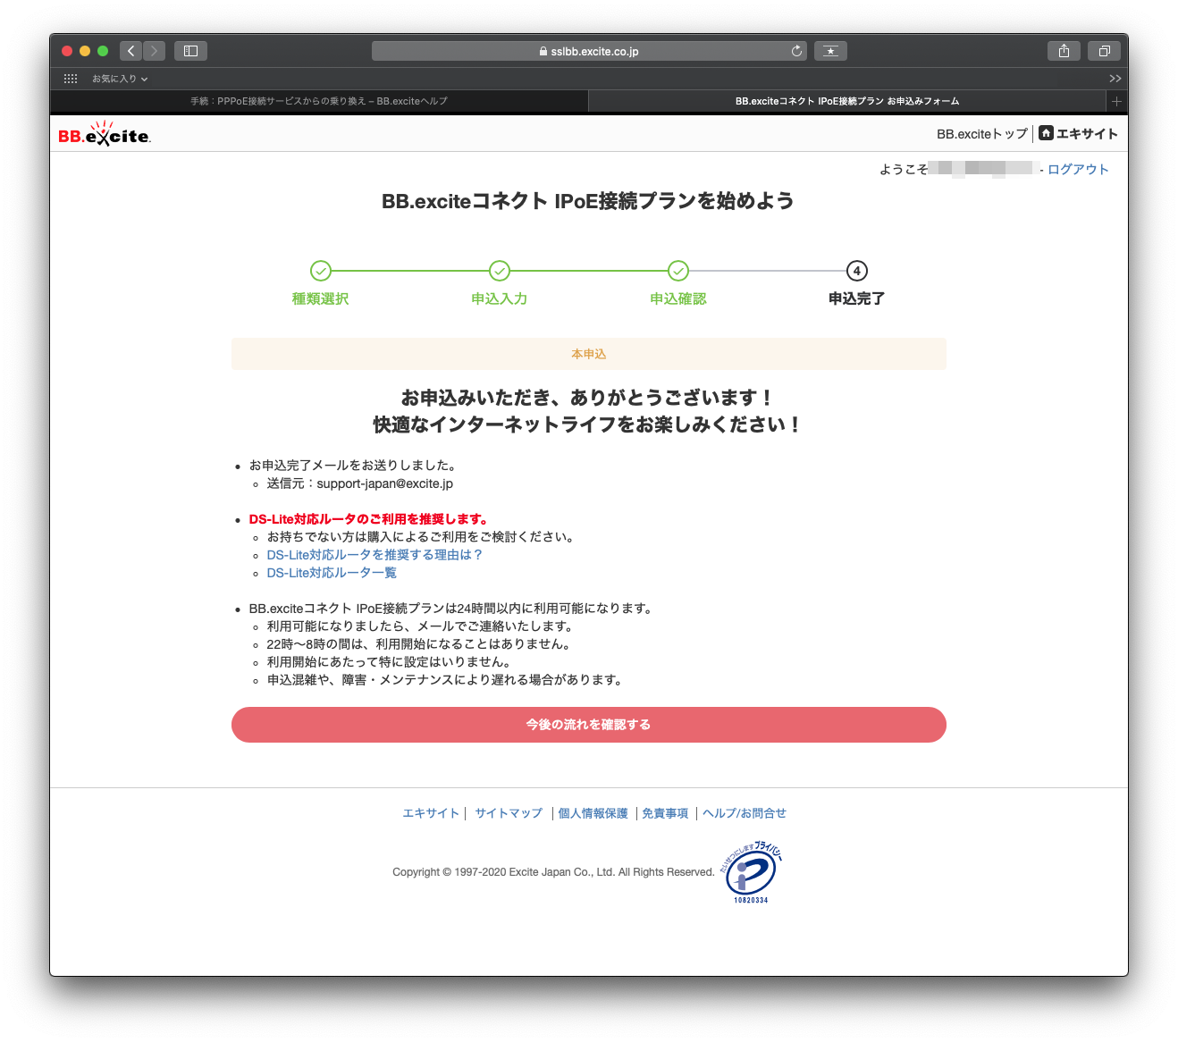
Task: Open the ヘルプ/お問合せ footer link
Action: click(x=745, y=813)
